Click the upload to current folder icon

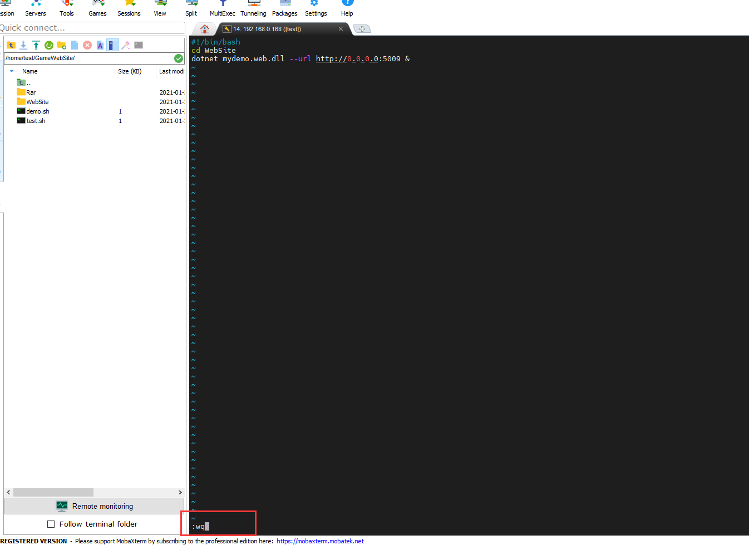36,45
